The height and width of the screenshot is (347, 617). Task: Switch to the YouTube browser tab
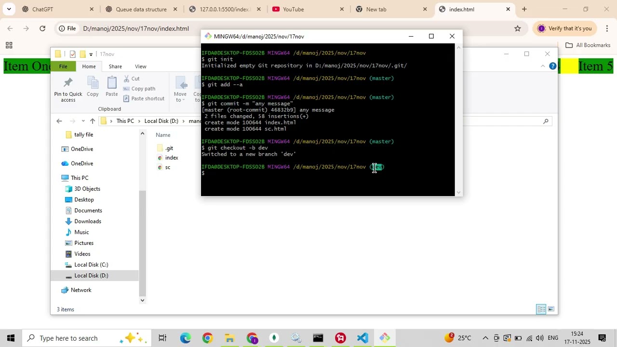click(308, 9)
